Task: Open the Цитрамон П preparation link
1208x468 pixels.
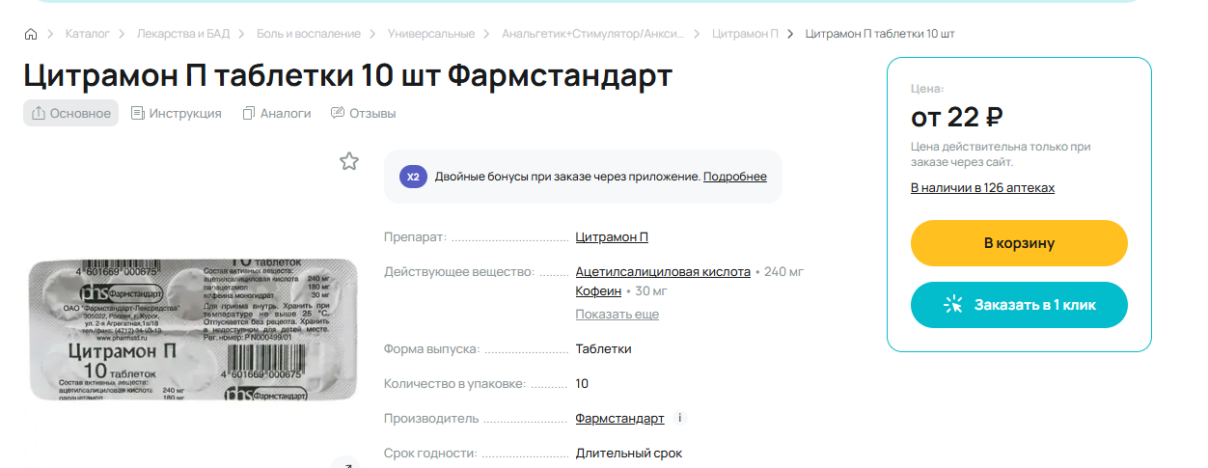Action: pyautogui.click(x=612, y=236)
